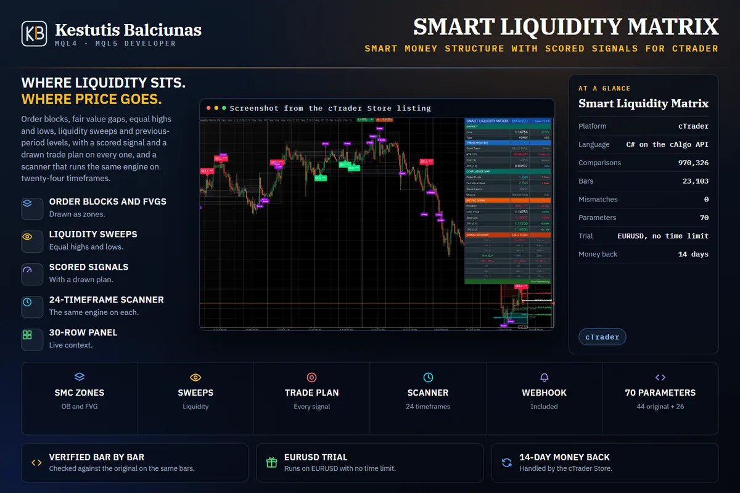Click the target icon above TRADE PLAN
The height and width of the screenshot is (493, 740).
tap(311, 377)
